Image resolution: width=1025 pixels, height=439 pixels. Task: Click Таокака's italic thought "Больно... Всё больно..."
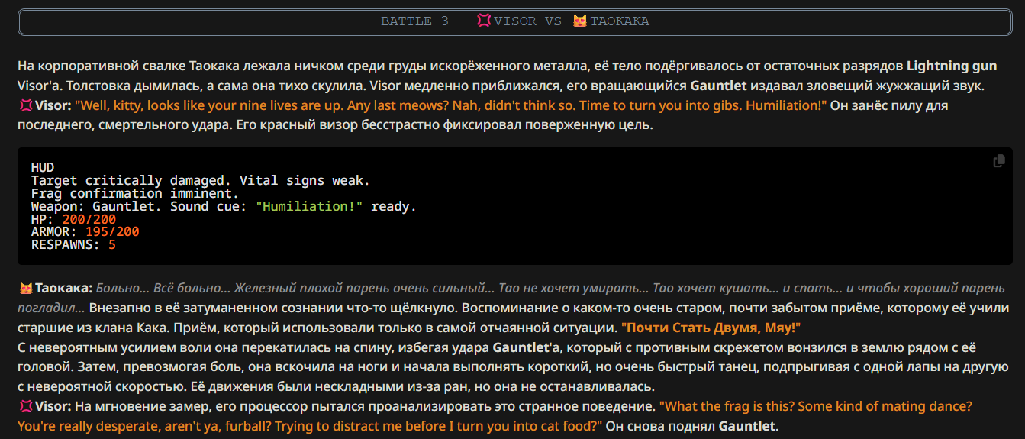[x=163, y=289]
